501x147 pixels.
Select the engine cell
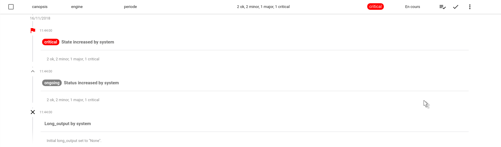pos(77,7)
